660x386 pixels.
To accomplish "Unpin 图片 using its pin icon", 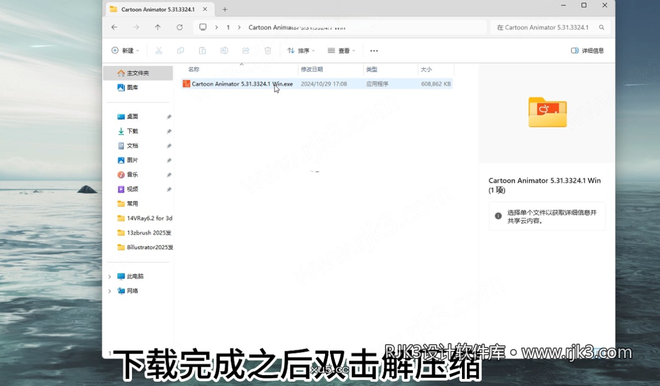I will pyautogui.click(x=169, y=160).
